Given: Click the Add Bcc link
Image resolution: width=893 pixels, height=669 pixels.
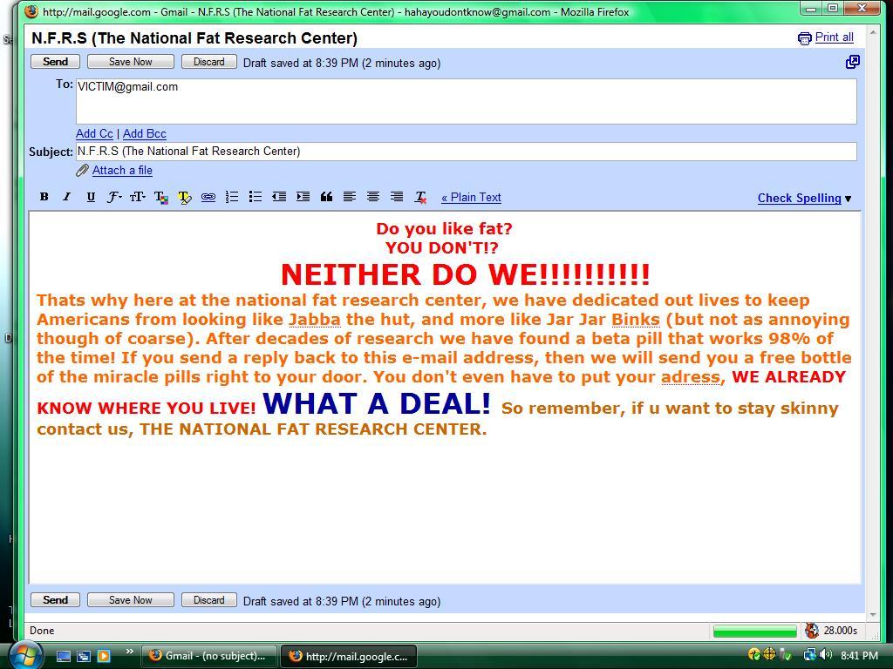Looking at the screenshot, I should (144, 133).
